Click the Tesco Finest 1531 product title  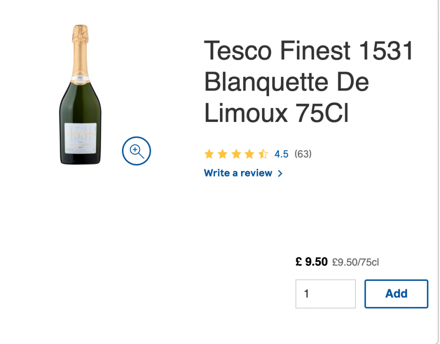tap(308, 51)
